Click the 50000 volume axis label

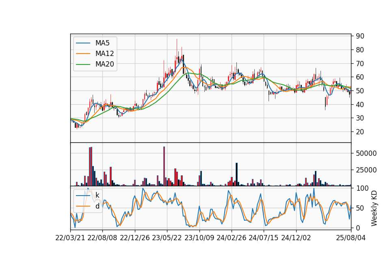tap(366, 153)
